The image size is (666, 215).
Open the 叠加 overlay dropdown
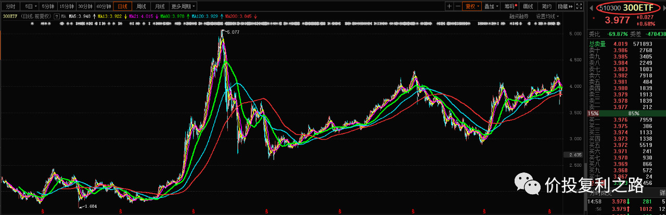491,6
